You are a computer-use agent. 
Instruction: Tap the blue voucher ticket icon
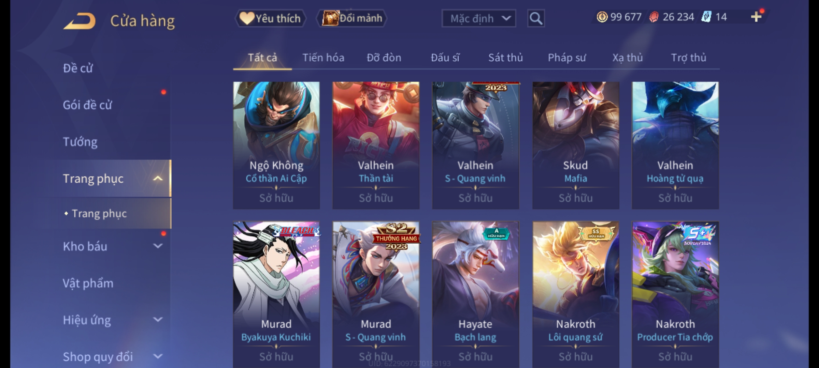pos(706,17)
